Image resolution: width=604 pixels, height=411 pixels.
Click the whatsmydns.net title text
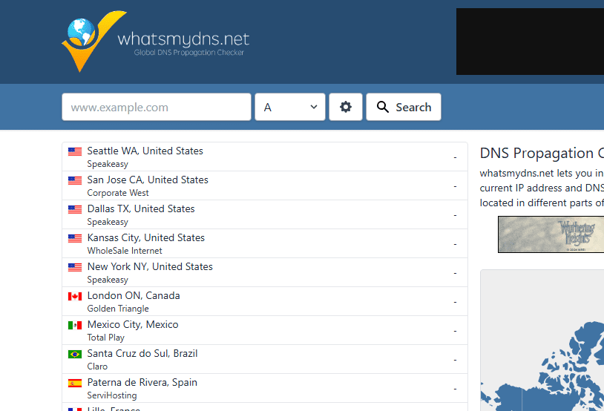pos(183,39)
